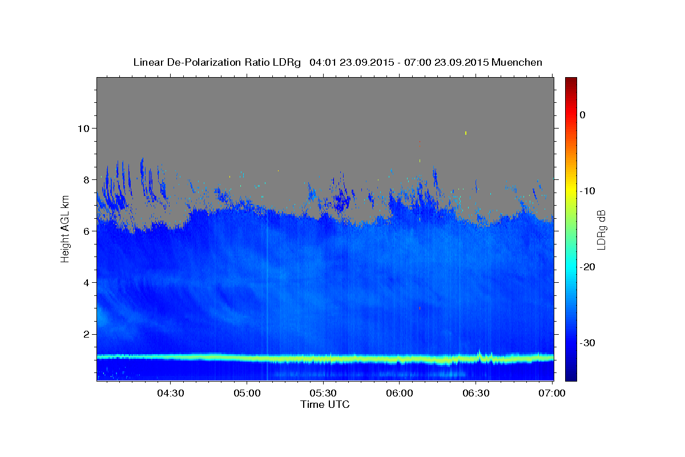Click the height tick label '10'
The height and width of the screenshot is (457, 685).
83,128
